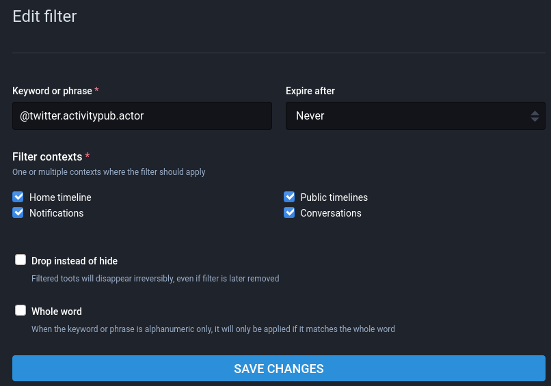Untick the Public timelines checkbox
Image resolution: width=551 pixels, height=386 pixels.
[289, 197]
